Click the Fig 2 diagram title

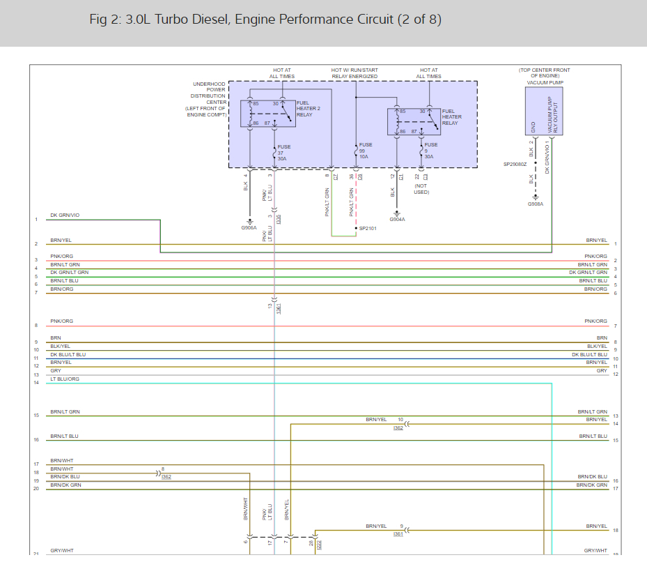(265, 20)
